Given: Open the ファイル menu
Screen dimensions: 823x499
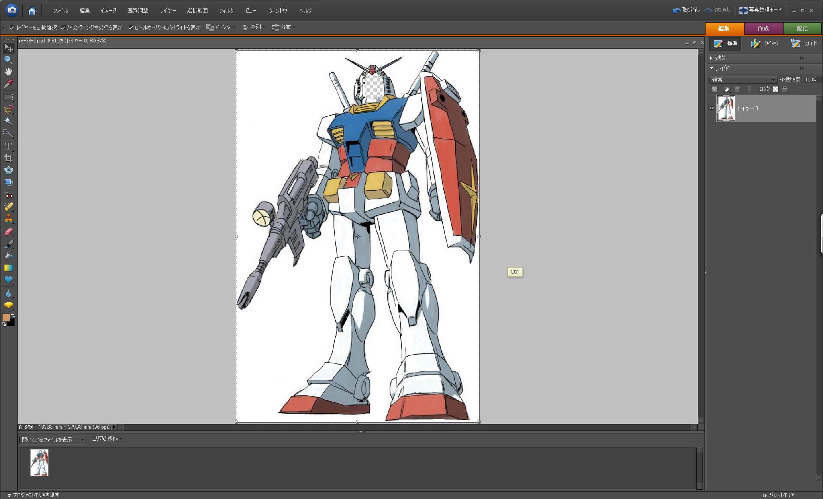Looking at the screenshot, I should (x=60, y=11).
